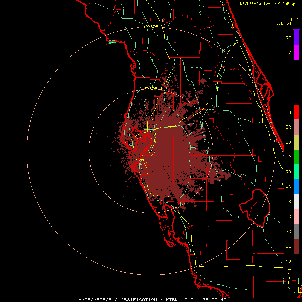Click the GC gray legend color swatch
This screenshot has width=302, height=302.
(x=296, y=231)
